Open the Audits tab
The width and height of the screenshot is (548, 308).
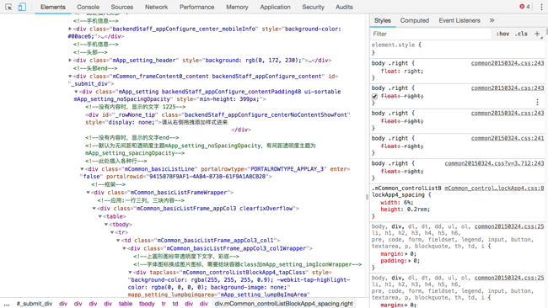coord(344,7)
